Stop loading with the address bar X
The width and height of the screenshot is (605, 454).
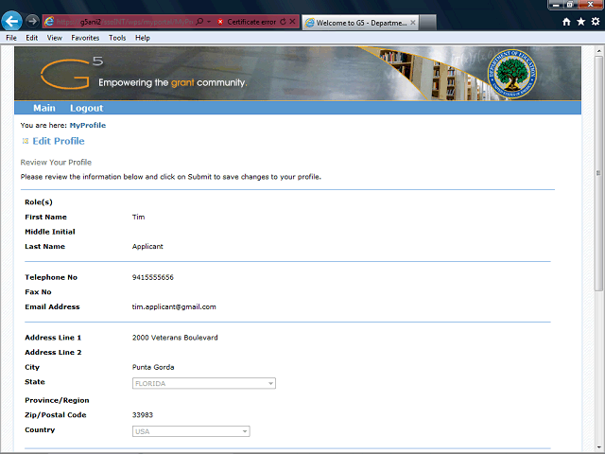(x=292, y=22)
